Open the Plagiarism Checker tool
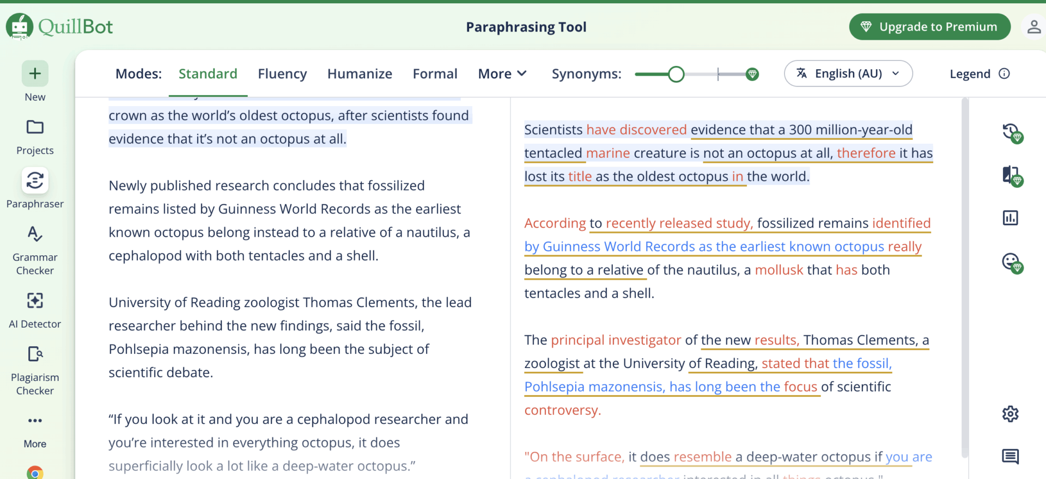 pos(35,354)
